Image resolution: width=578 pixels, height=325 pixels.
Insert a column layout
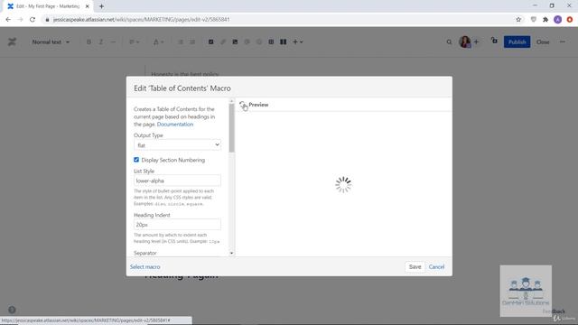[283, 42]
